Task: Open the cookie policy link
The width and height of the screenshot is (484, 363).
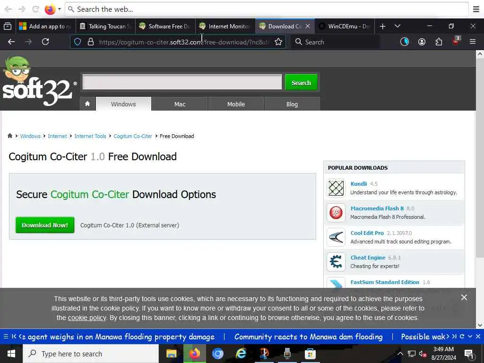Action: click(87, 318)
